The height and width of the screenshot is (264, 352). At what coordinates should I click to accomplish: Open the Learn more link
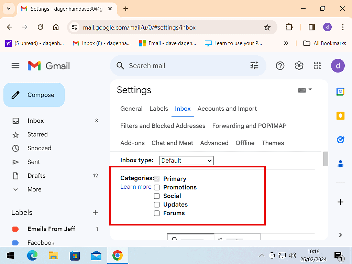tap(136, 187)
